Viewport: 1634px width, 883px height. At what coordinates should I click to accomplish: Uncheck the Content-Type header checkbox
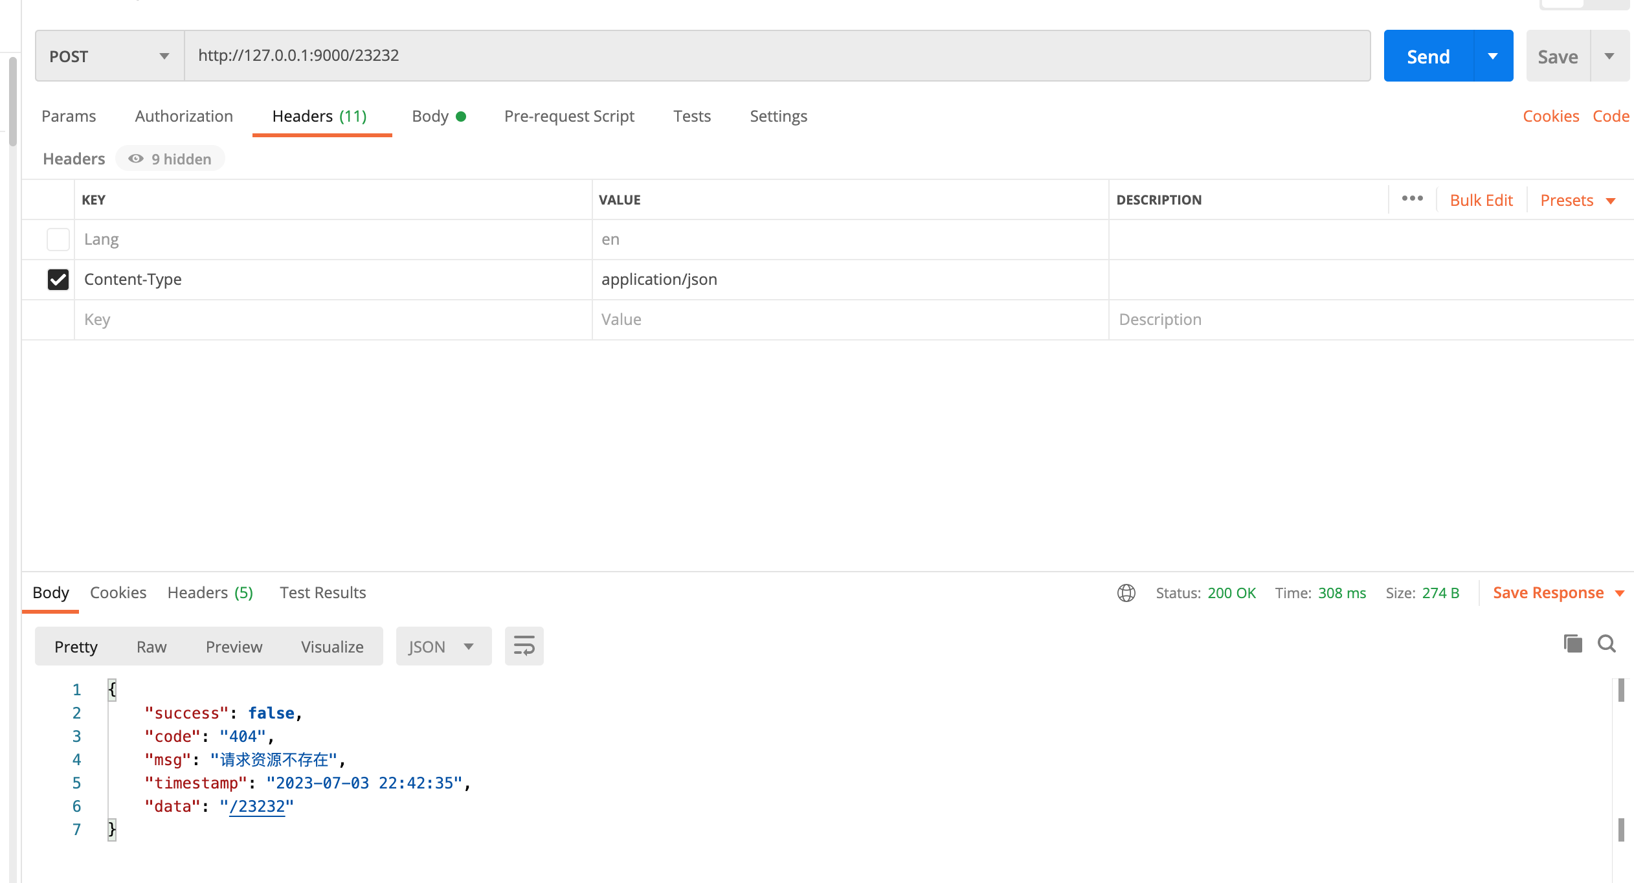pyautogui.click(x=58, y=280)
